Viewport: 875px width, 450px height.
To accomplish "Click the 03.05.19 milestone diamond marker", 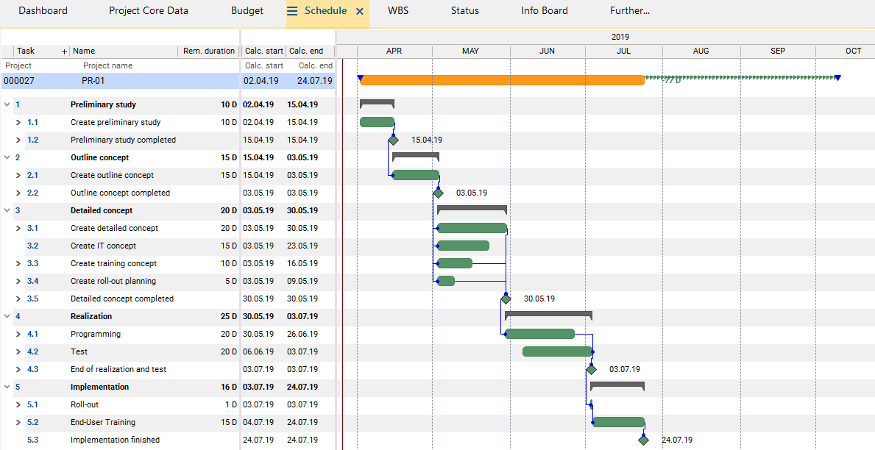I will (439, 193).
